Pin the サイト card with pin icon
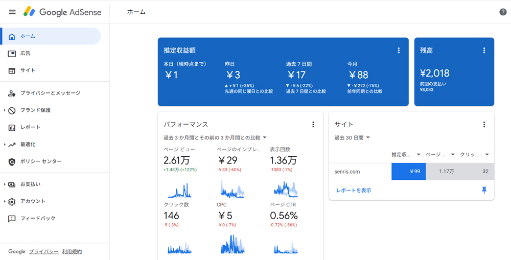This screenshot has height=260, width=511. (x=484, y=191)
